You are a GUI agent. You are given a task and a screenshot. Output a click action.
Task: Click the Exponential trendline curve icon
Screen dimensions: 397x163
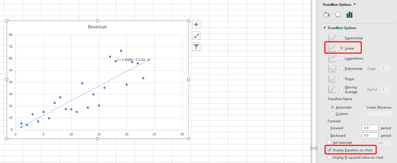click(332, 38)
